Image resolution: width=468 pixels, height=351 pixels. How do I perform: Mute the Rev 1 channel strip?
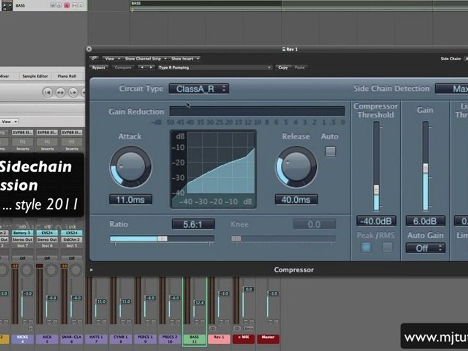[x=221, y=321]
